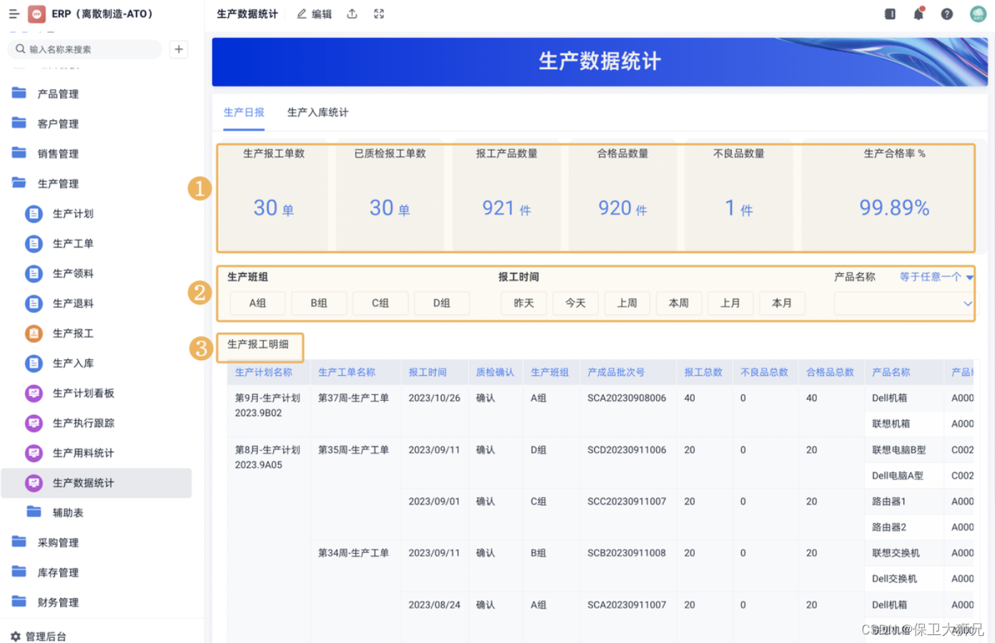Image resolution: width=995 pixels, height=643 pixels.
Task: Add new item with the plus button
Action: point(179,49)
